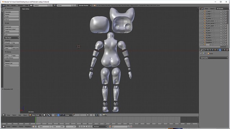230x129 pixels.
Task: Open the Info editor type selector icon
Action: pos(3,5)
